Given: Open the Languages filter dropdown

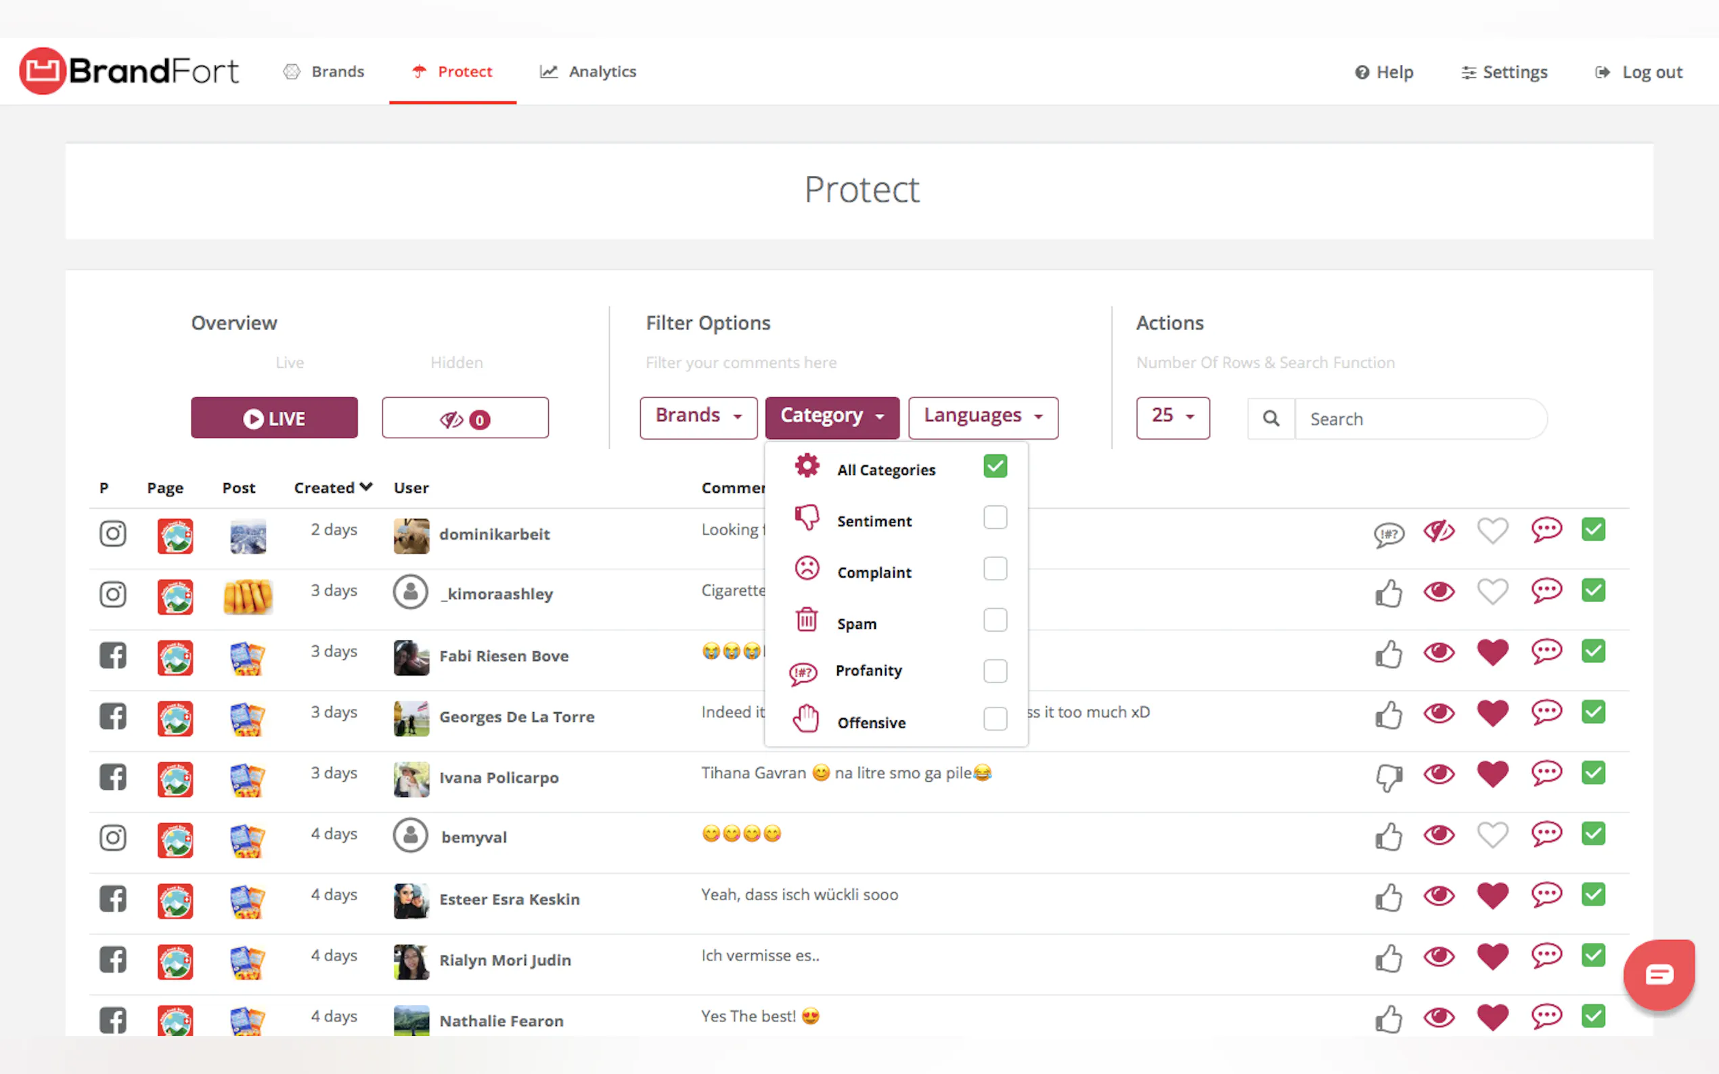Looking at the screenshot, I should pyautogui.click(x=982, y=417).
